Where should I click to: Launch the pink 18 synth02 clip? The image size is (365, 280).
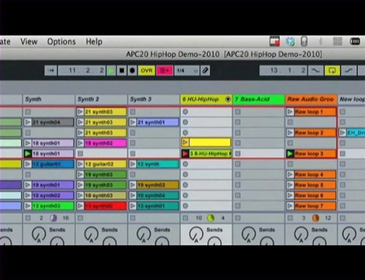click(80, 143)
